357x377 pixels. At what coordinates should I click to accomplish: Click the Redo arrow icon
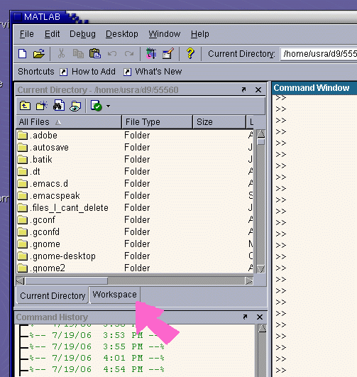click(x=129, y=54)
